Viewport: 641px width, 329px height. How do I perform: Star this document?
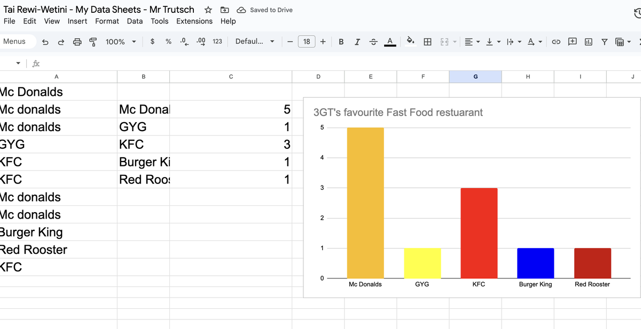click(208, 10)
